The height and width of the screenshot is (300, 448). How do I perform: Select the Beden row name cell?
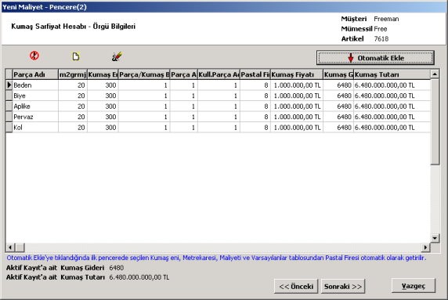click(35, 85)
